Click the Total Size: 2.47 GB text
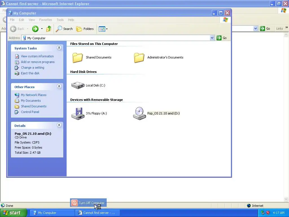 click(x=28, y=153)
